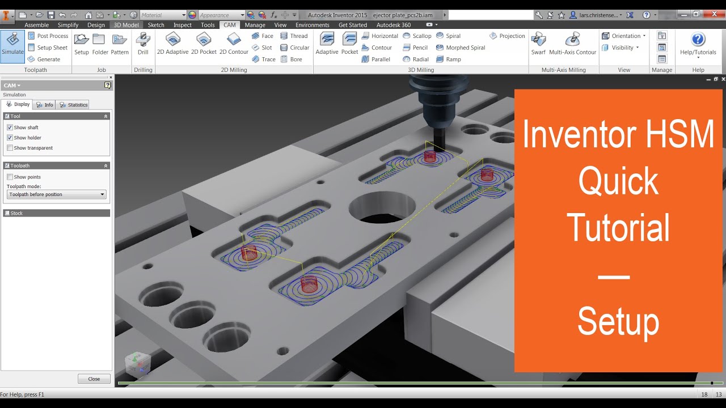Click the Simulate toolpath icon
Viewport: 726px width, 408px height.
tap(12, 46)
